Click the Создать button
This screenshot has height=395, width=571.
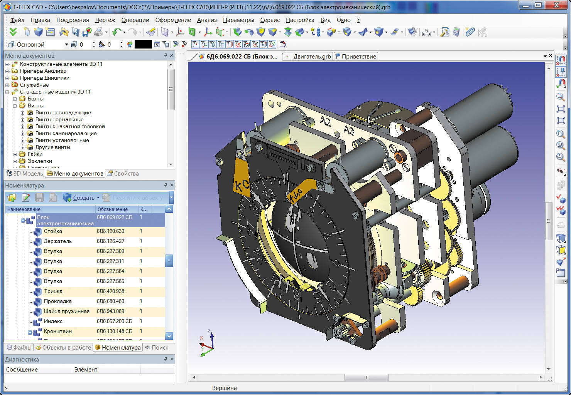(x=83, y=198)
